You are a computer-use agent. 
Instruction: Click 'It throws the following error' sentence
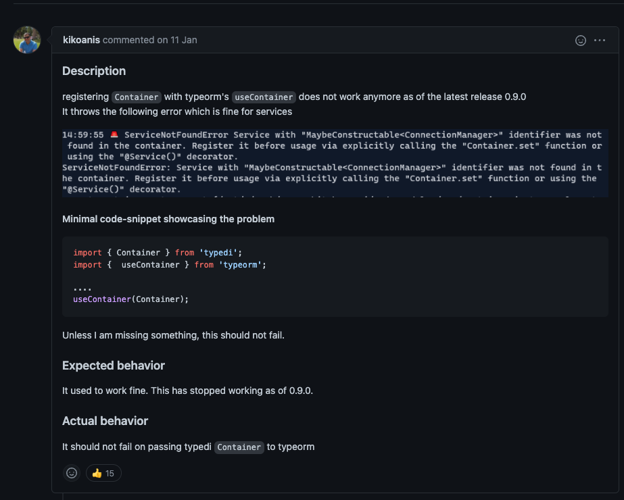click(177, 111)
